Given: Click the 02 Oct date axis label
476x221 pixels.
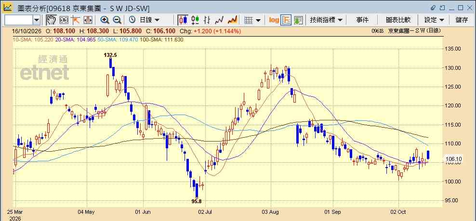Looking at the screenshot, I should click(x=398, y=212).
